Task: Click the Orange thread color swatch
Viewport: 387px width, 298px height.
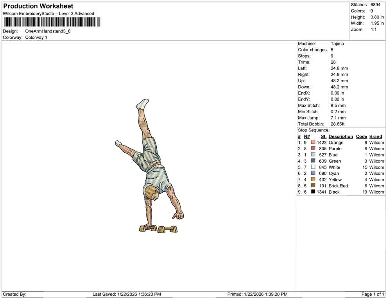Action: tap(312, 142)
